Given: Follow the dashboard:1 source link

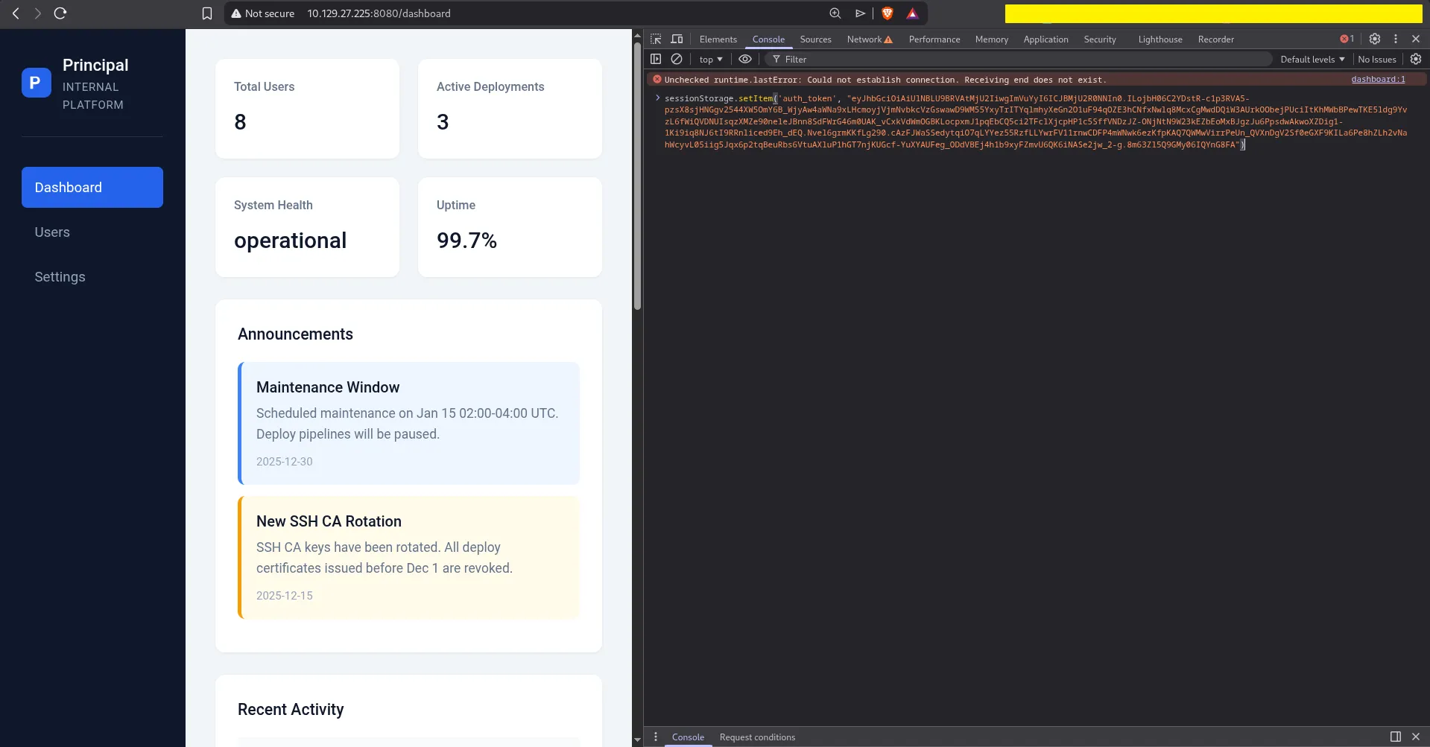Looking at the screenshot, I should pyautogui.click(x=1378, y=79).
